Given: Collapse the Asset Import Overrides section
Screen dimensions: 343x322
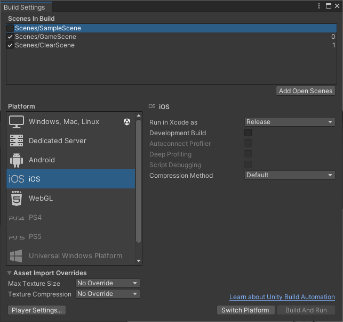Looking at the screenshot, I should pyautogui.click(x=10, y=273).
